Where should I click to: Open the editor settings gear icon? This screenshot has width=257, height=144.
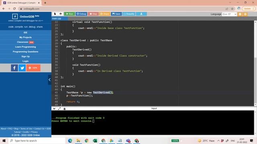point(245,14)
